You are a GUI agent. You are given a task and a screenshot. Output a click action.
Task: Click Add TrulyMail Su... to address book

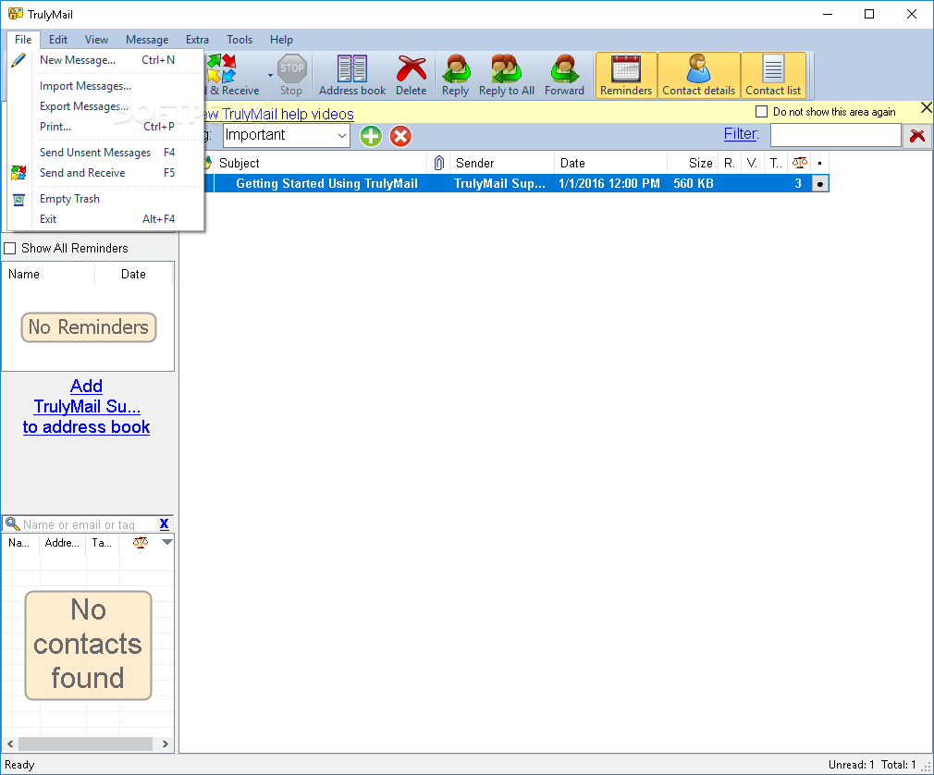[86, 406]
